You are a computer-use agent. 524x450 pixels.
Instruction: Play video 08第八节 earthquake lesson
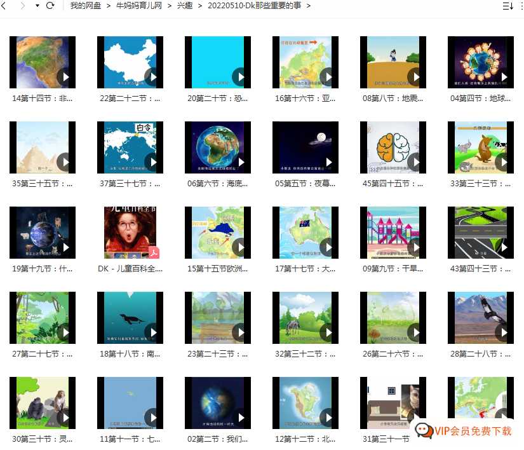pos(393,62)
